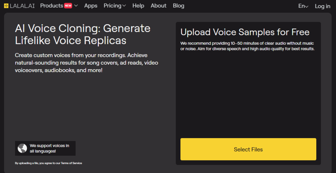Click the 'Upload Voice Samples for Free' heading
Image resolution: width=336 pixels, height=173 pixels.
click(x=245, y=32)
